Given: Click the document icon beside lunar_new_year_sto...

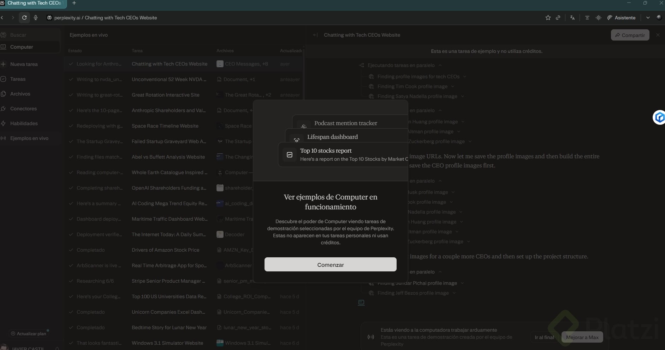Looking at the screenshot, I should 219,327.
